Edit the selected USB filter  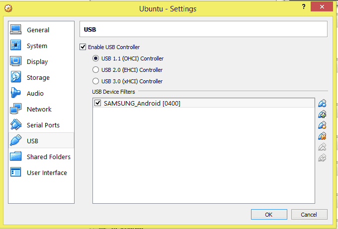coord(322,125)
